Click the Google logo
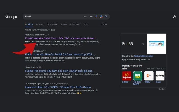Image resolution: width=179 pixels, height=112 pixels. pos(11,17)
